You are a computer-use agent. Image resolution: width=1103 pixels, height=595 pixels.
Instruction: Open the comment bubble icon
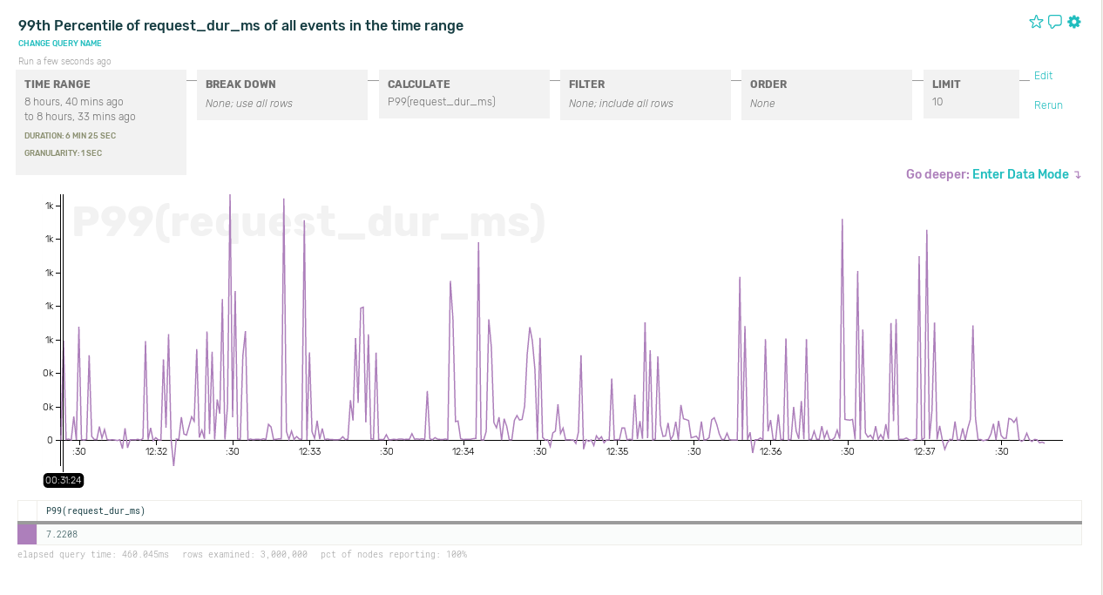coord(1055,22)
